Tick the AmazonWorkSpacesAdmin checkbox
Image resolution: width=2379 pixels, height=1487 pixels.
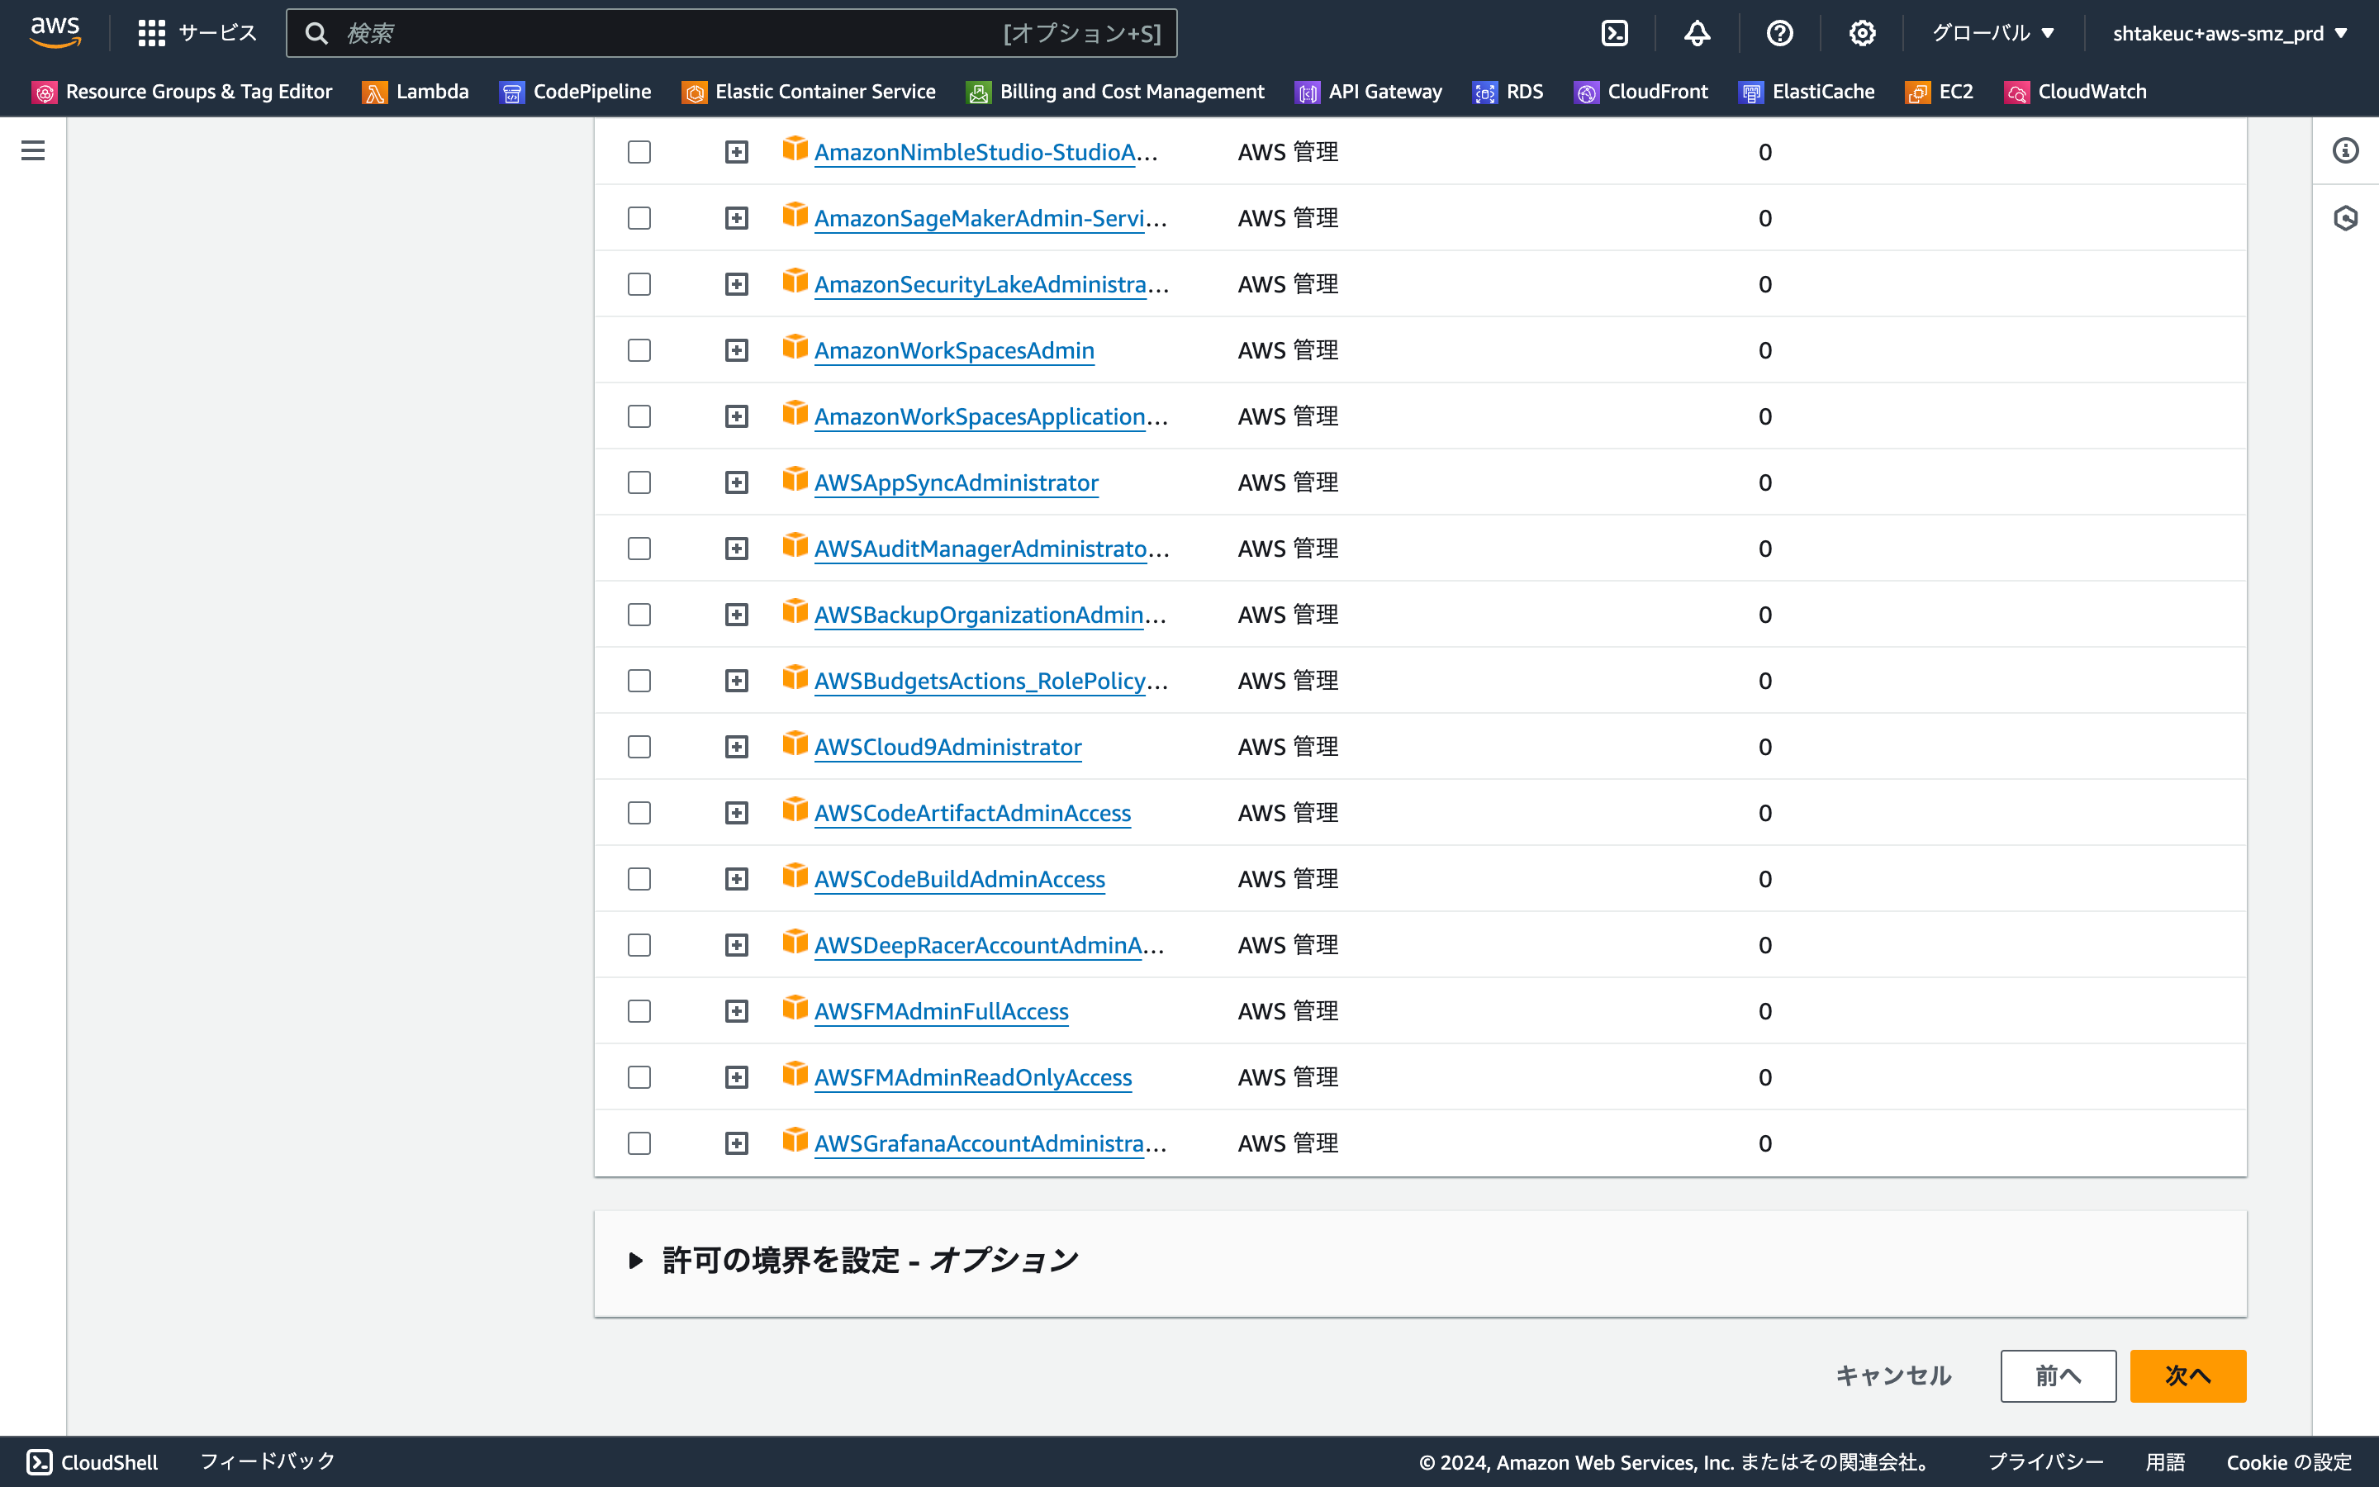pyautogui.click(x=639, y=350)
